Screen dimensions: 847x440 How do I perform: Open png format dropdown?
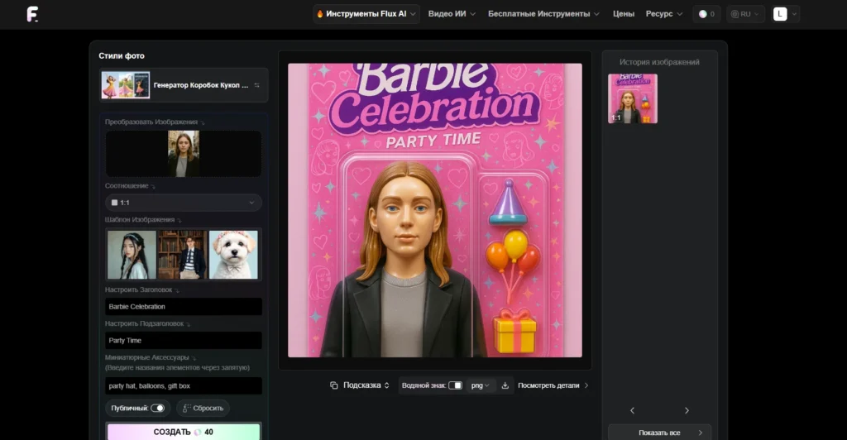click(481, 385)
